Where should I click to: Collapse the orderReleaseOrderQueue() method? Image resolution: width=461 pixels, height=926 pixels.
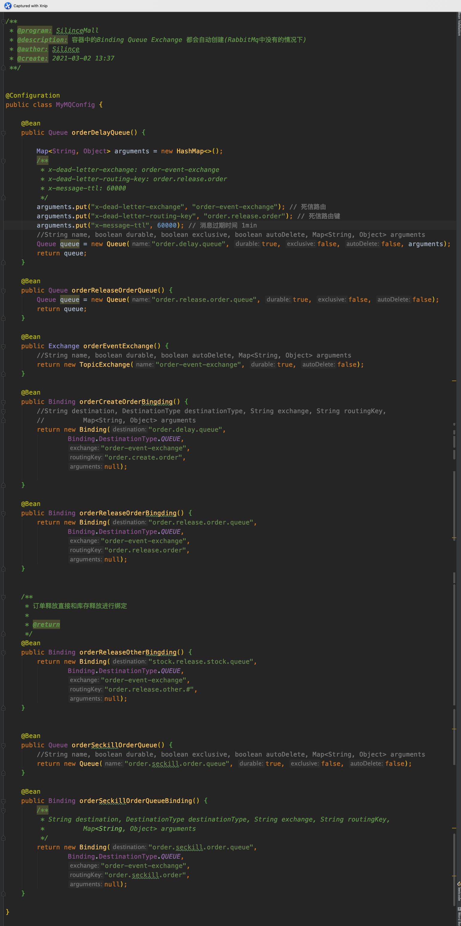click(x=3, y=290)
